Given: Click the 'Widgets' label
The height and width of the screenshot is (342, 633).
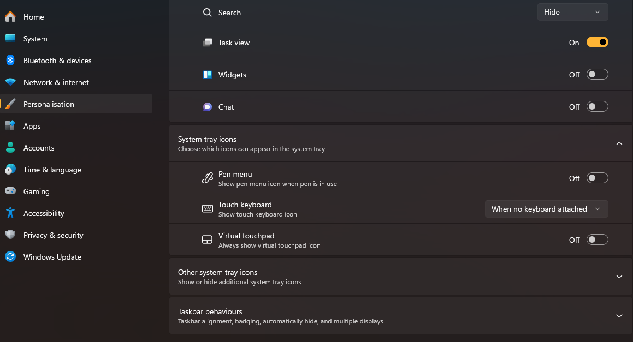Looking at the screenshot, I should coord(232,75).
